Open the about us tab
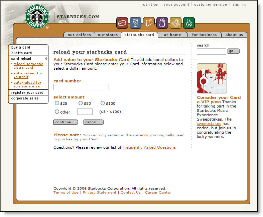Screen dimensions: 263x217 click(x=234, y=35)
